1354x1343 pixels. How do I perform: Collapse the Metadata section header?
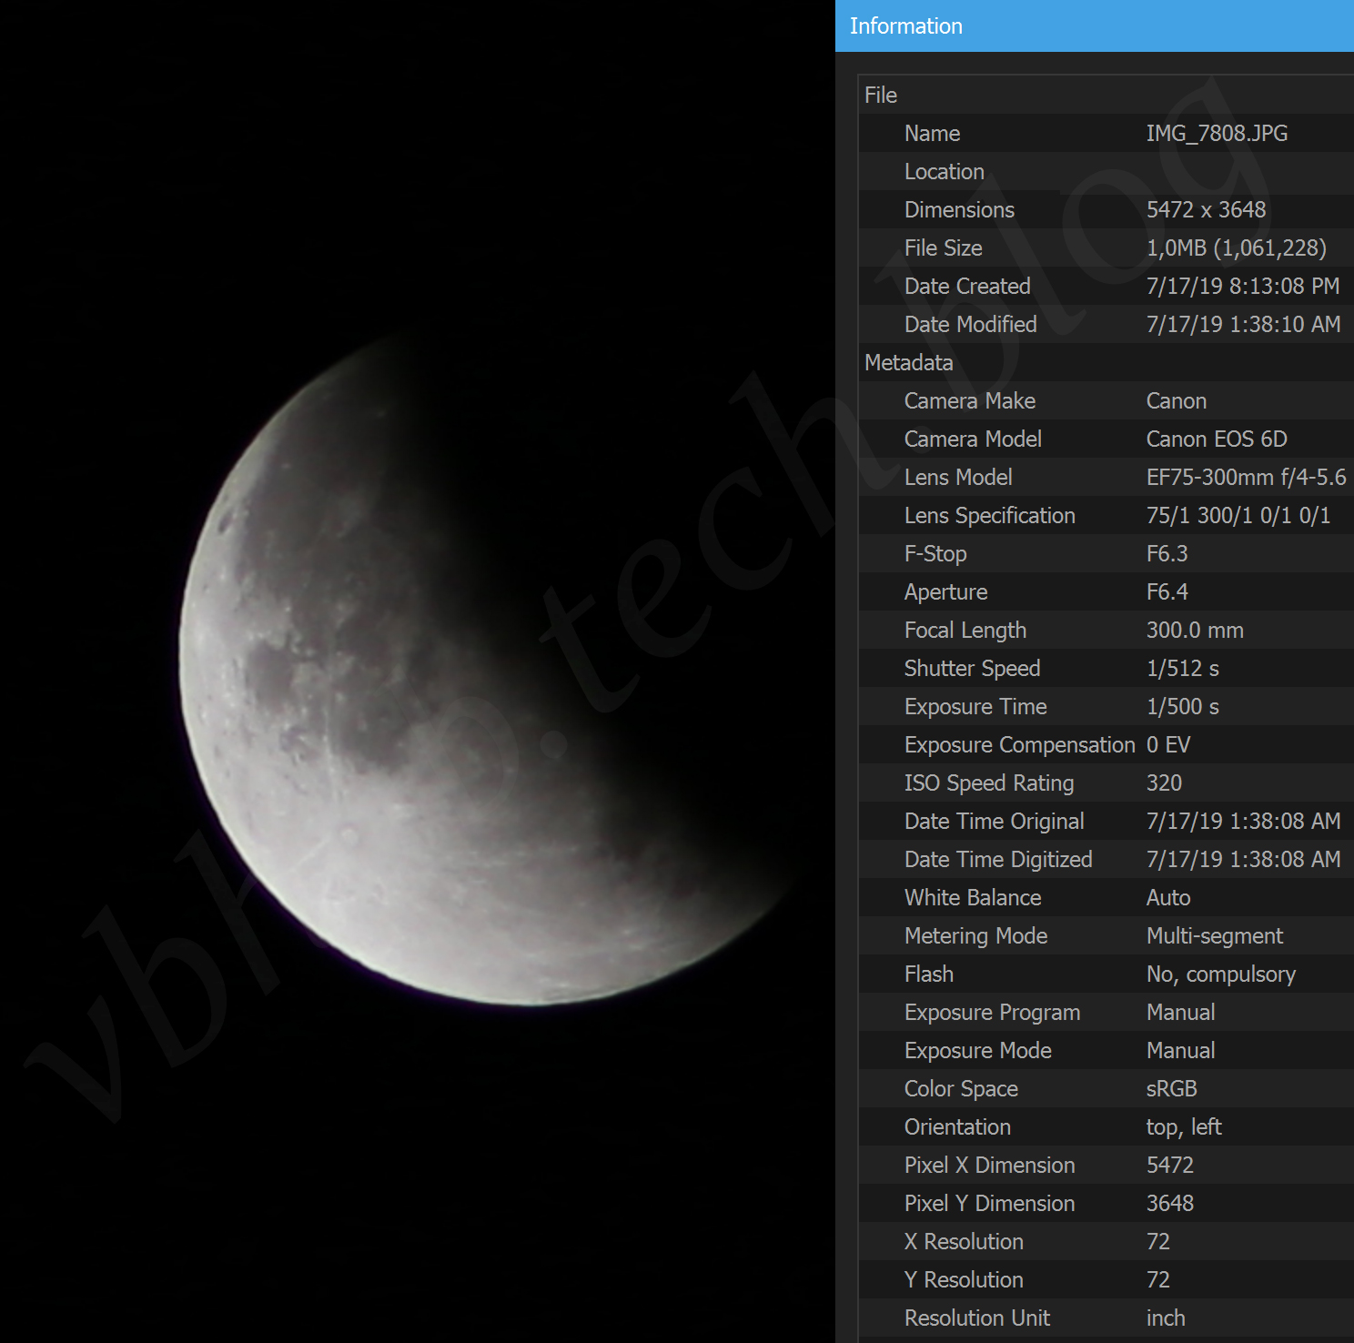[908, 363]
